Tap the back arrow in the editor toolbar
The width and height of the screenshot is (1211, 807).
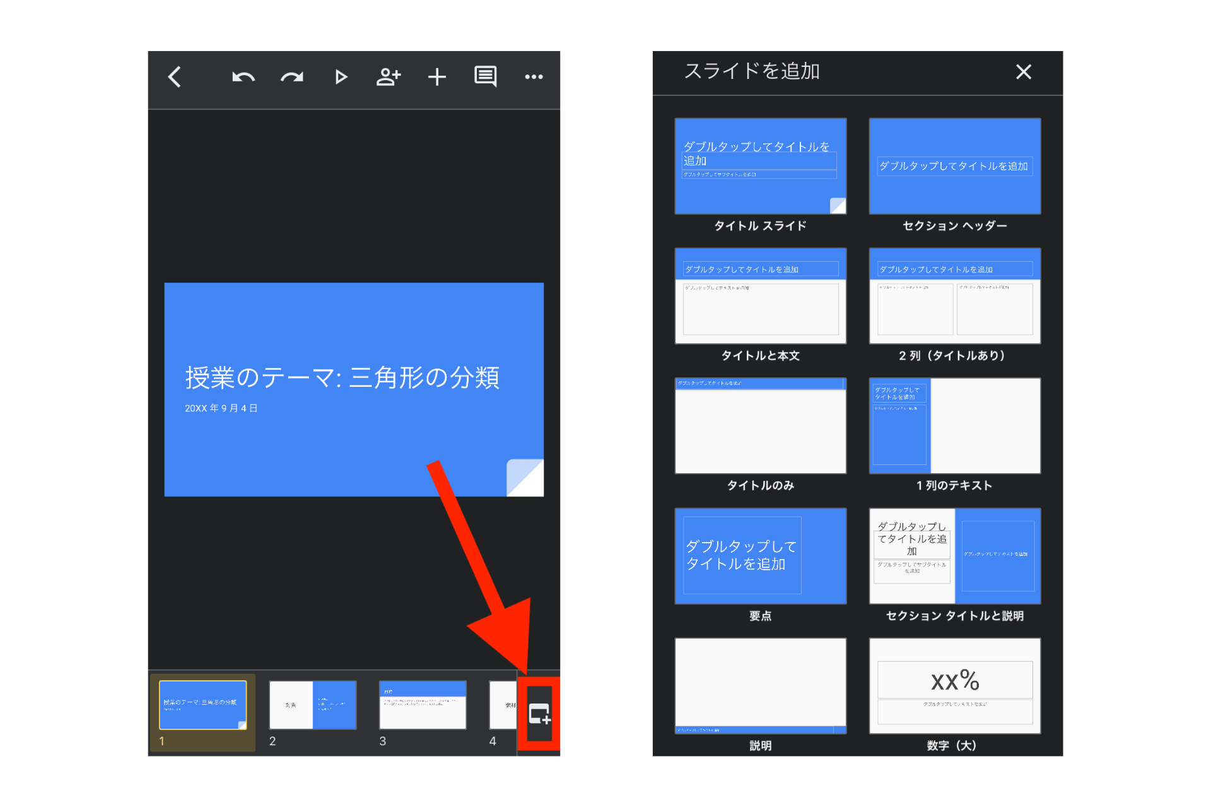[x=175, y=77]
